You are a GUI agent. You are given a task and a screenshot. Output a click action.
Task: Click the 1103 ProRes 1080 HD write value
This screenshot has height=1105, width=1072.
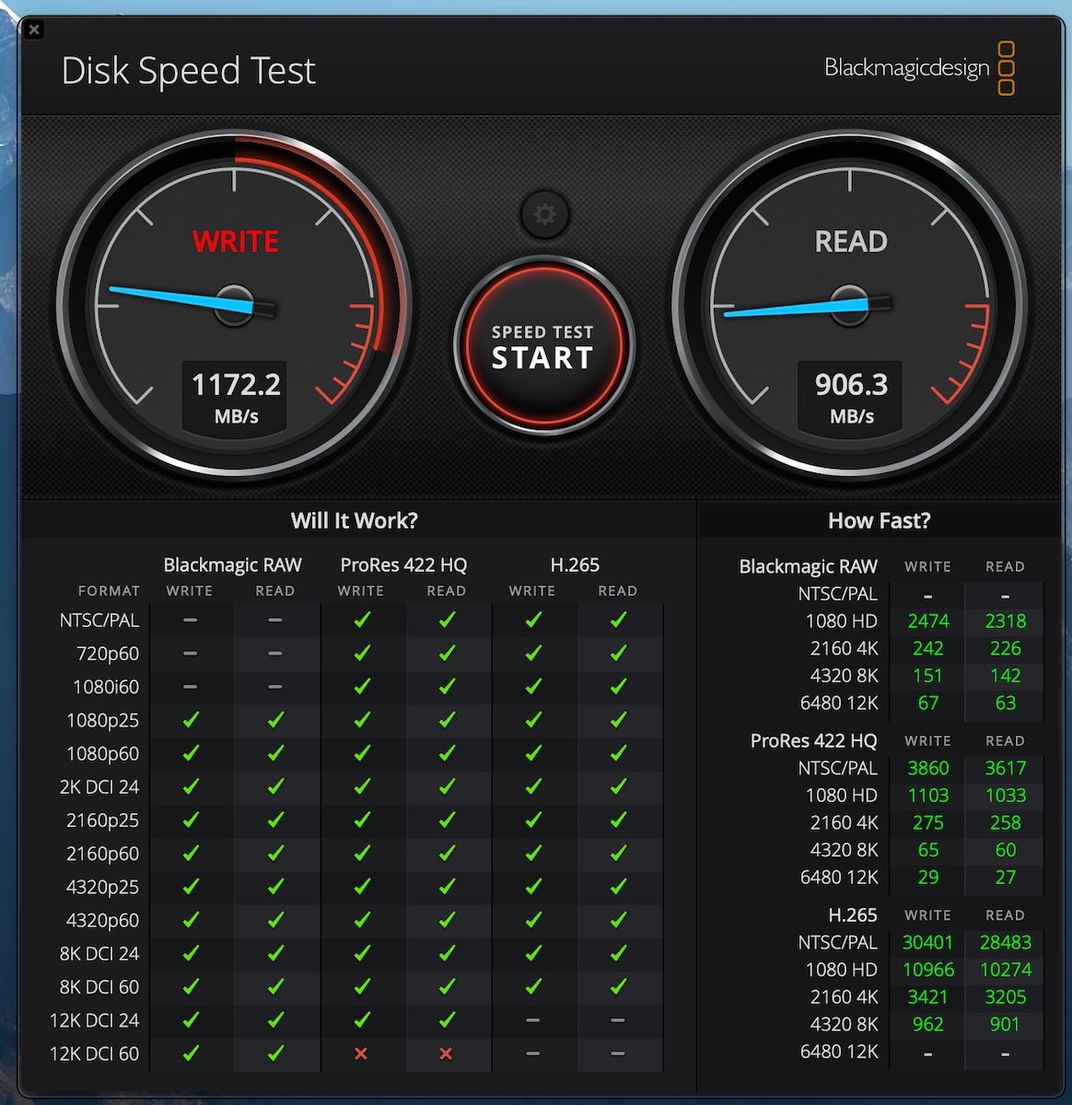928,796
